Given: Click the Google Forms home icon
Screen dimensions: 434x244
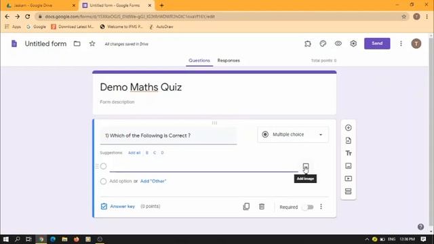Looking at the screenshot, I should tap(14, 43).
